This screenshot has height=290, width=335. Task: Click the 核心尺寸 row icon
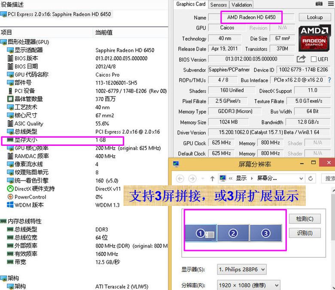[10, 115]
